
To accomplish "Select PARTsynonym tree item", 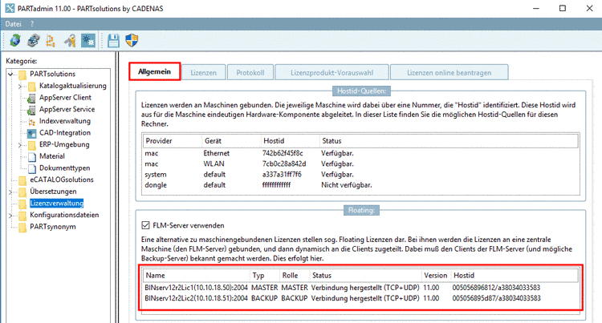I will 53,227.
